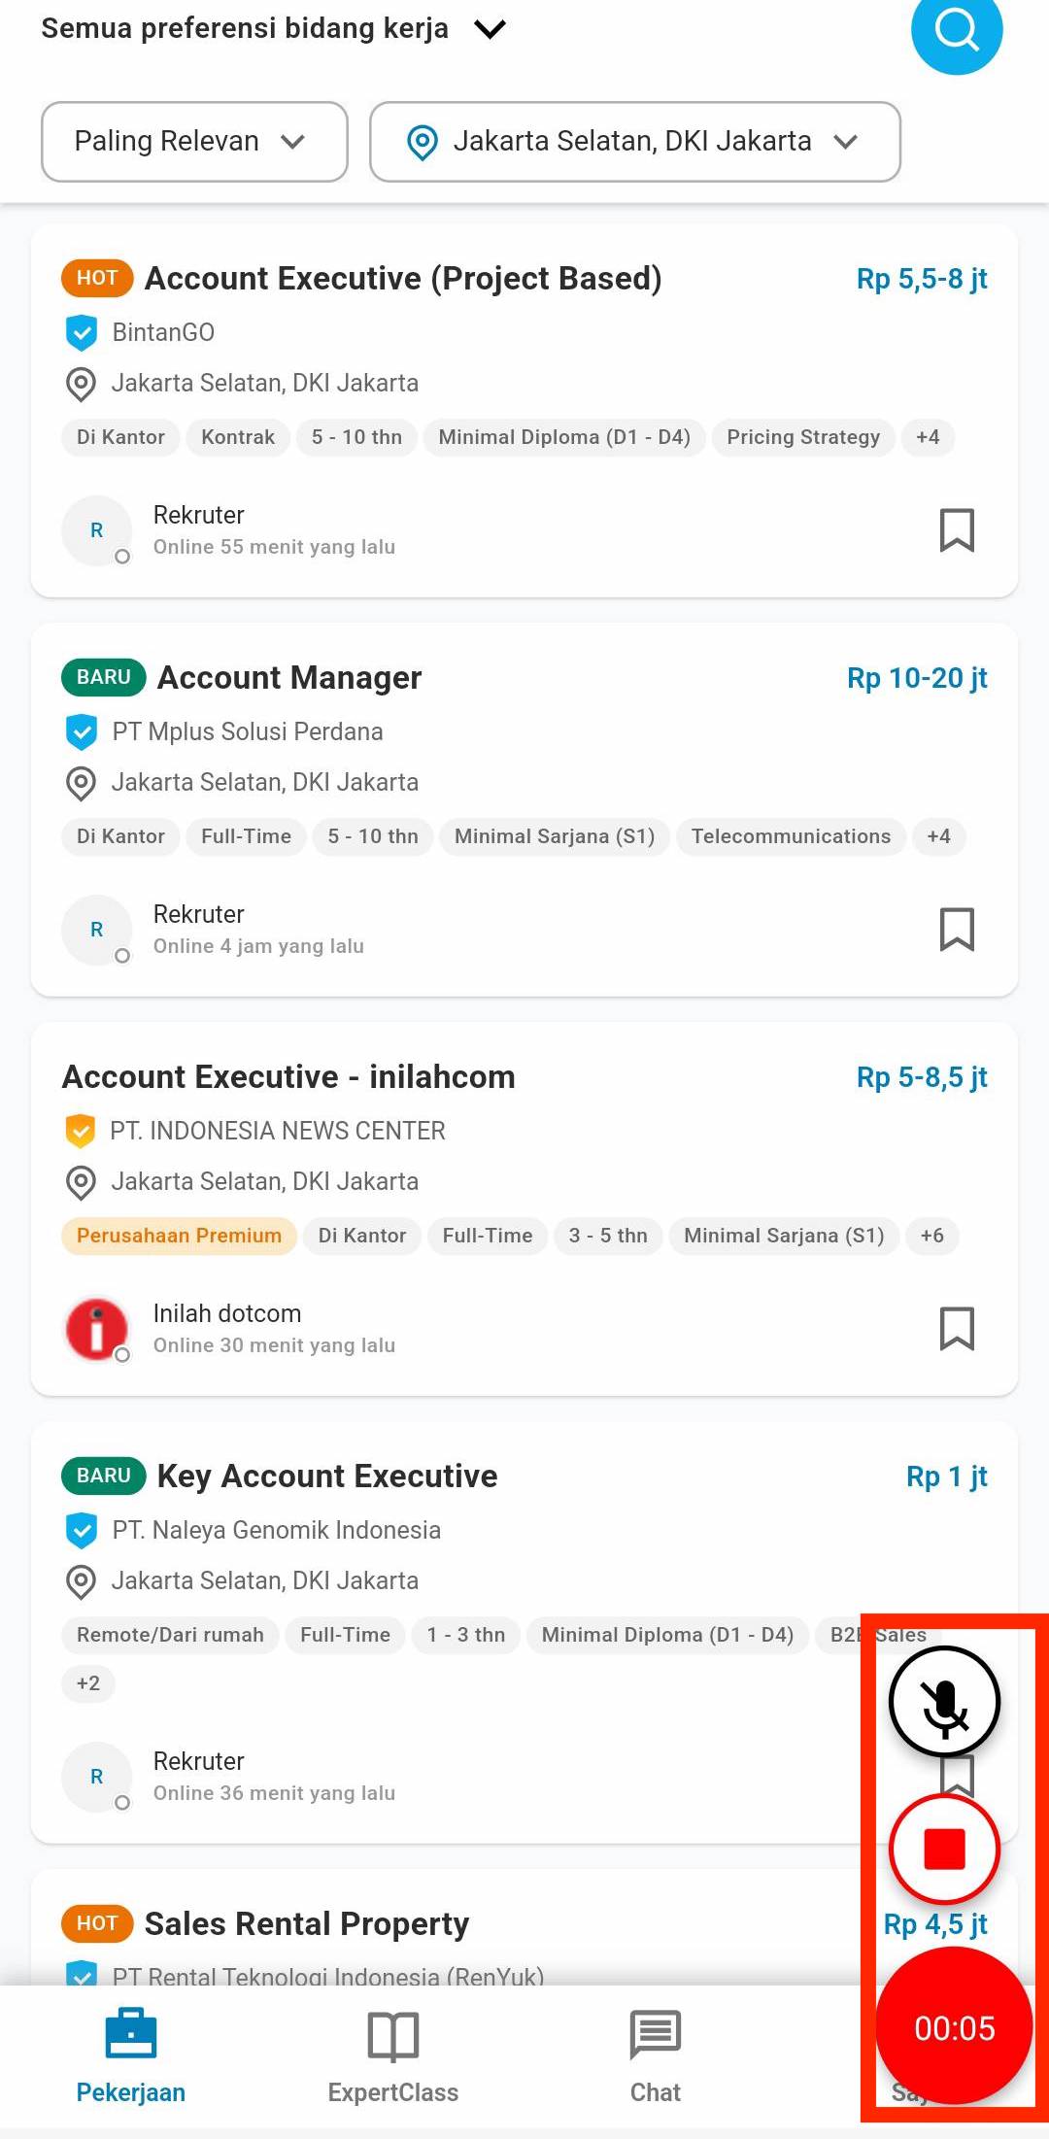This screenshot has width=1049, height=2139.
Task: Open the Key Account Executive job title
Action: click(x=327, y=1476)
